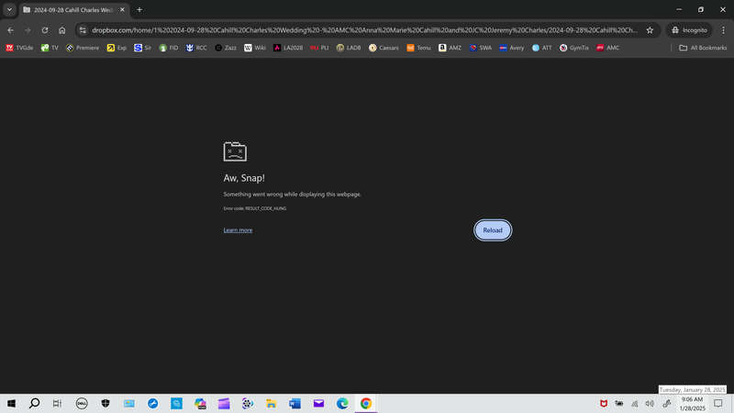
Task: Click the Incognito profile indicator
Action: (x=688, y=29)
